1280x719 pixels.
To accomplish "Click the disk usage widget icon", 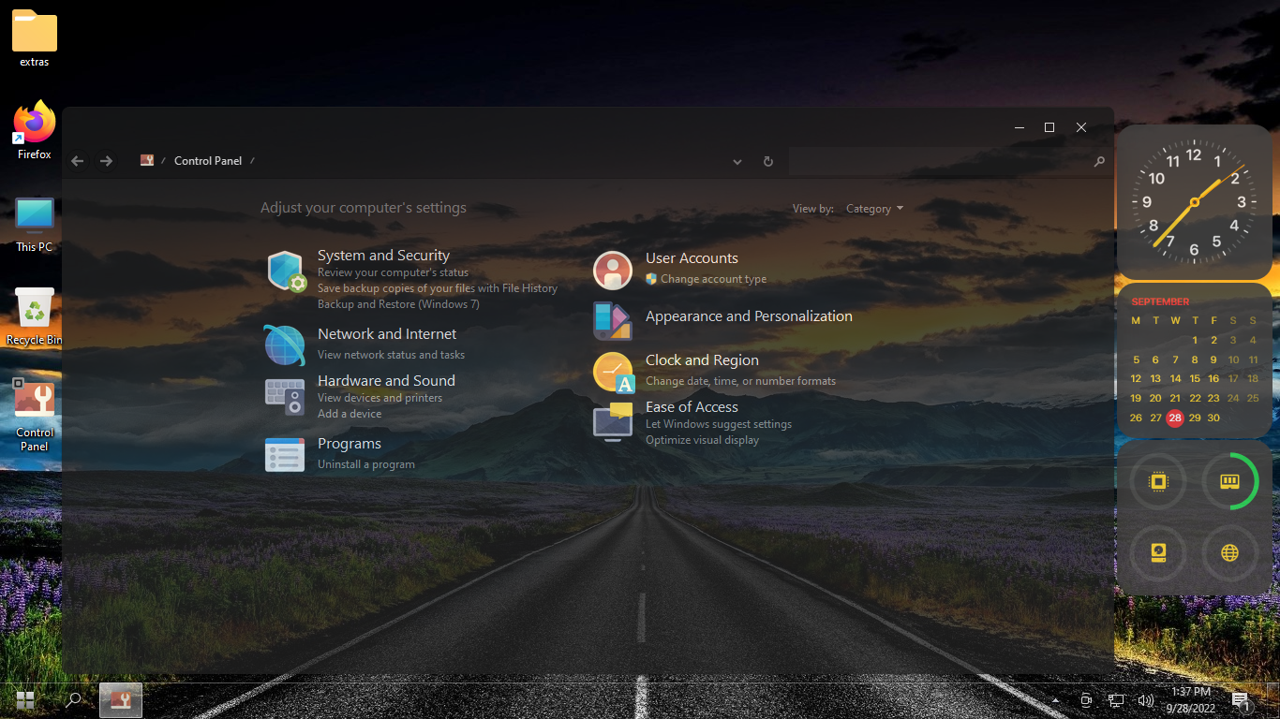I will 1158,553.
